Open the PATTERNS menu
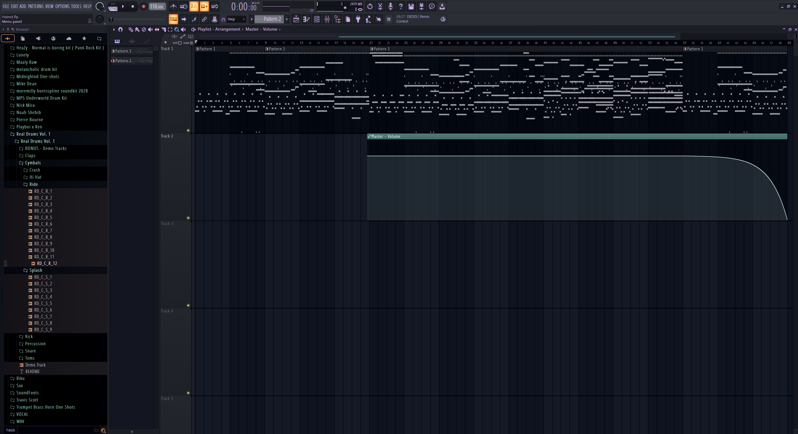798x434 pixels. [36, 6]
